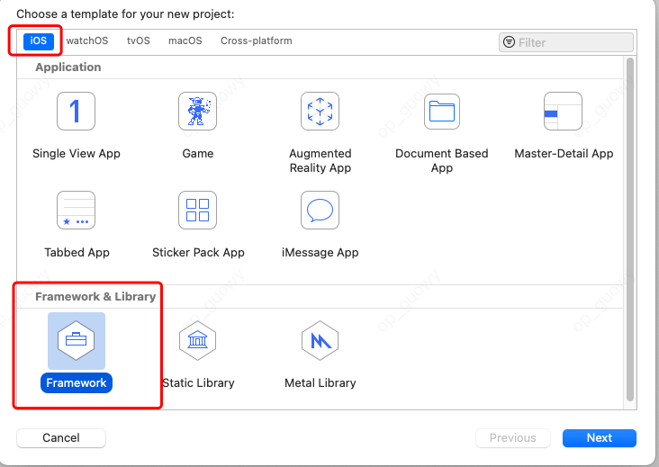Choose the Static Library building icon
Viewport: 659px width, 467px height.
click(197, 341)
